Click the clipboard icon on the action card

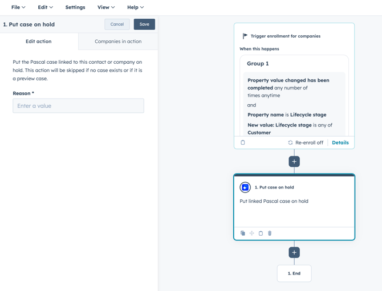[261, 233]
